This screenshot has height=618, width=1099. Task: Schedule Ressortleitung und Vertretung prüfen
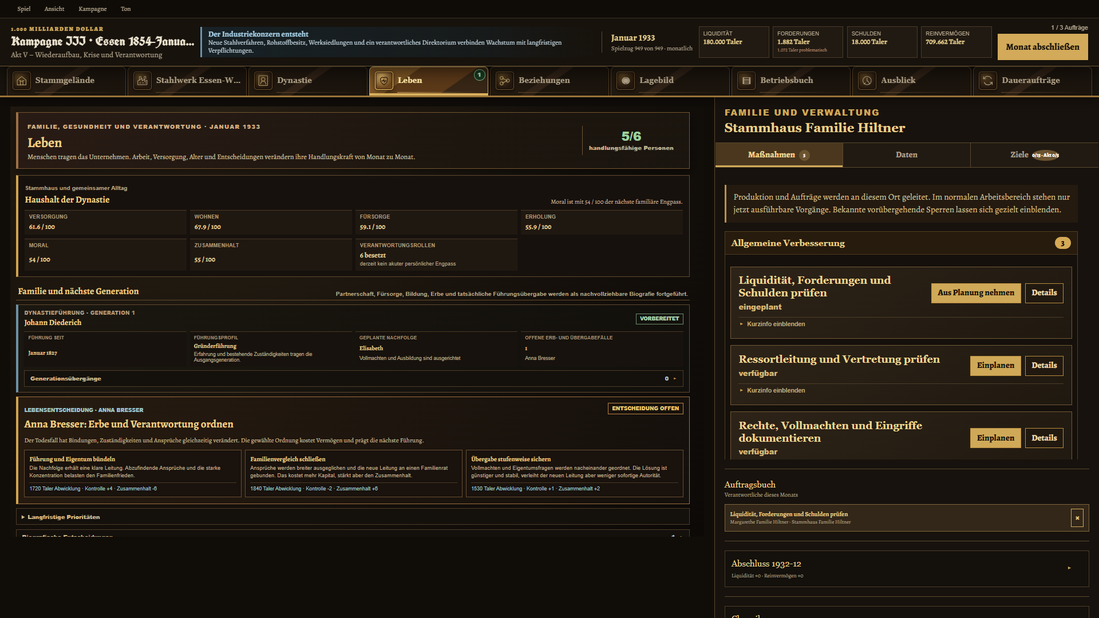click(995, 366)
